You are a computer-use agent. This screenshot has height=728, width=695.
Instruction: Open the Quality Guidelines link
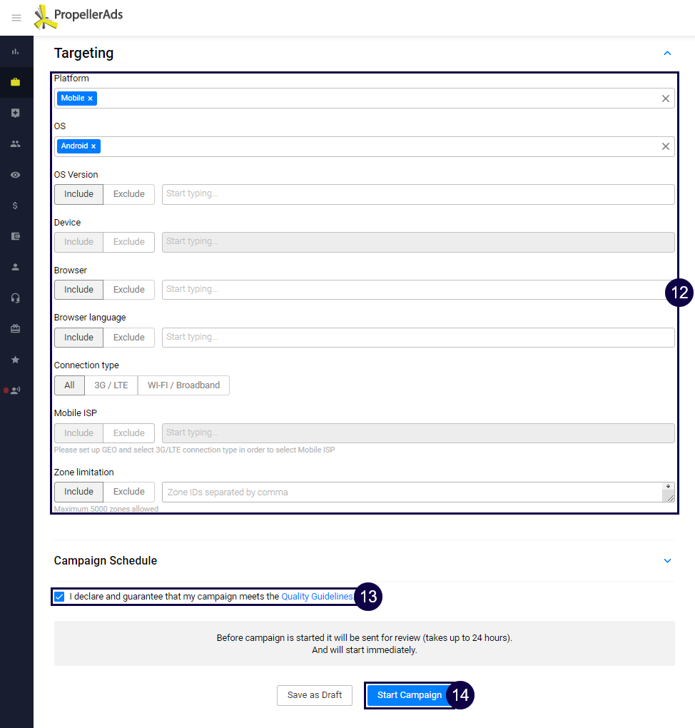[x=317, y=597]
